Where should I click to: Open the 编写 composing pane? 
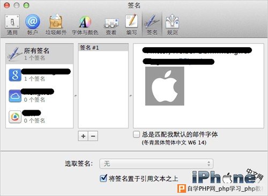point(131,25)
